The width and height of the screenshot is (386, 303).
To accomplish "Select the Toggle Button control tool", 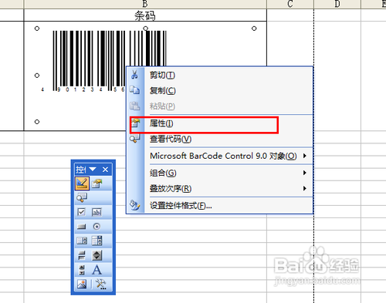I will [x=82, y=255].
